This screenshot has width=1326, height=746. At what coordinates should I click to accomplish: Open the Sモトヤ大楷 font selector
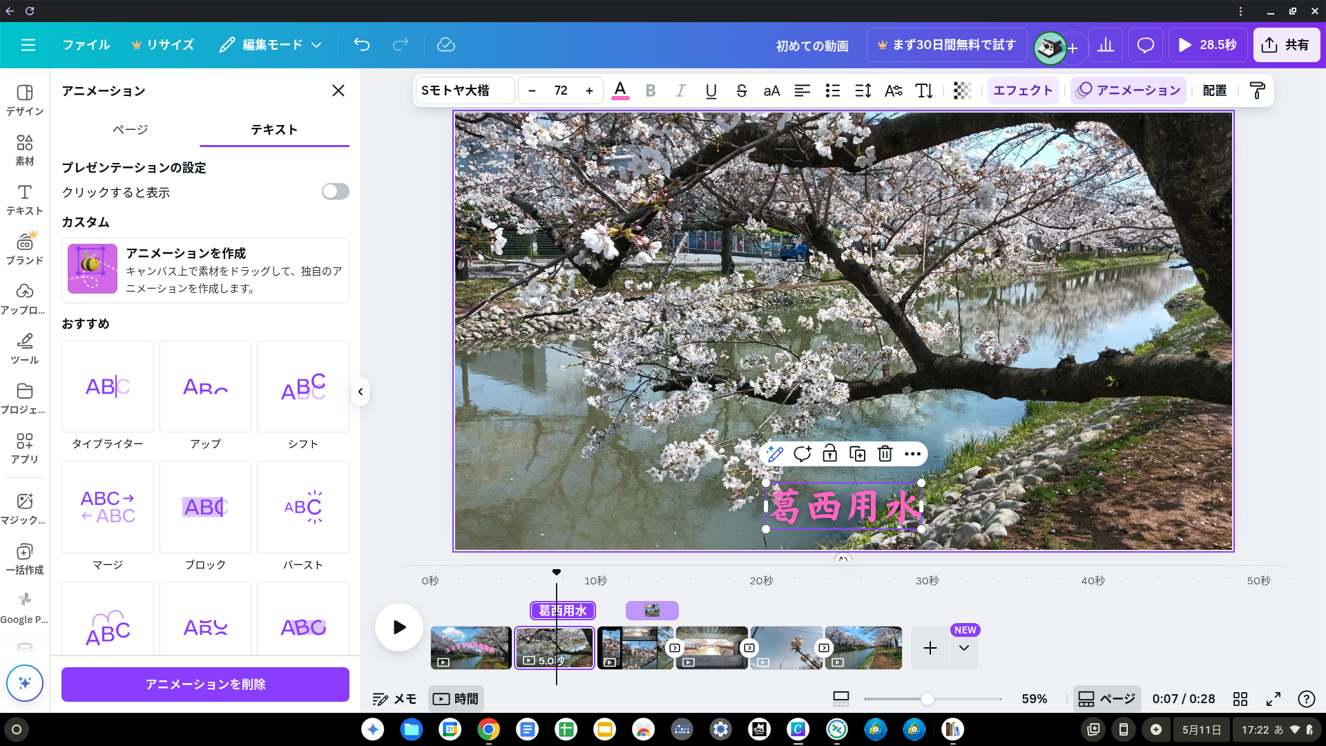[464, 90]
